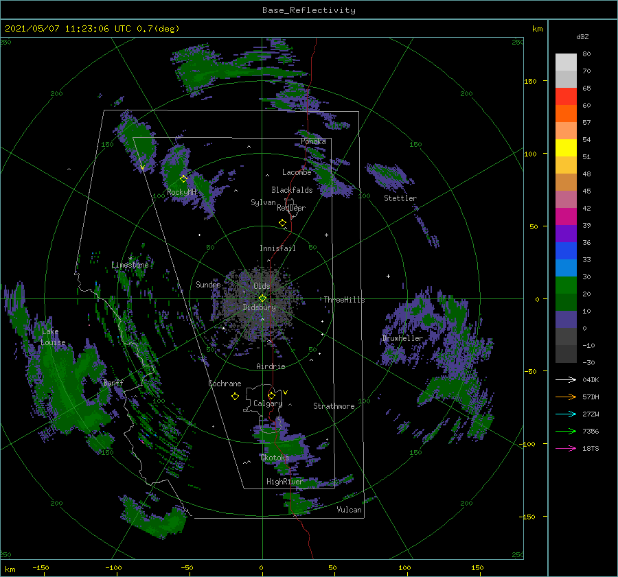Click the white asterisk east of RedDeer
The image size is (618, 577).
[326, 235]
